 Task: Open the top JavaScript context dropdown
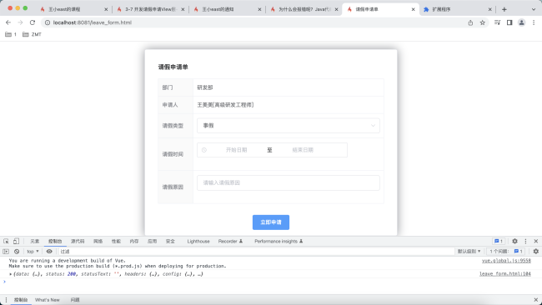pyautogui.click(x=33, y=251)
